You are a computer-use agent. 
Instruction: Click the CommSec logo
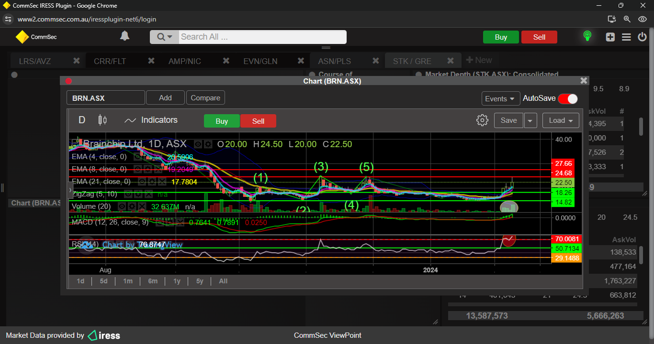[x=36, y=37]
